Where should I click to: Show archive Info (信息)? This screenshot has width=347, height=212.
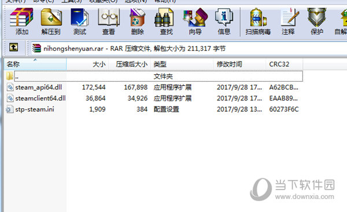point(224,21)
